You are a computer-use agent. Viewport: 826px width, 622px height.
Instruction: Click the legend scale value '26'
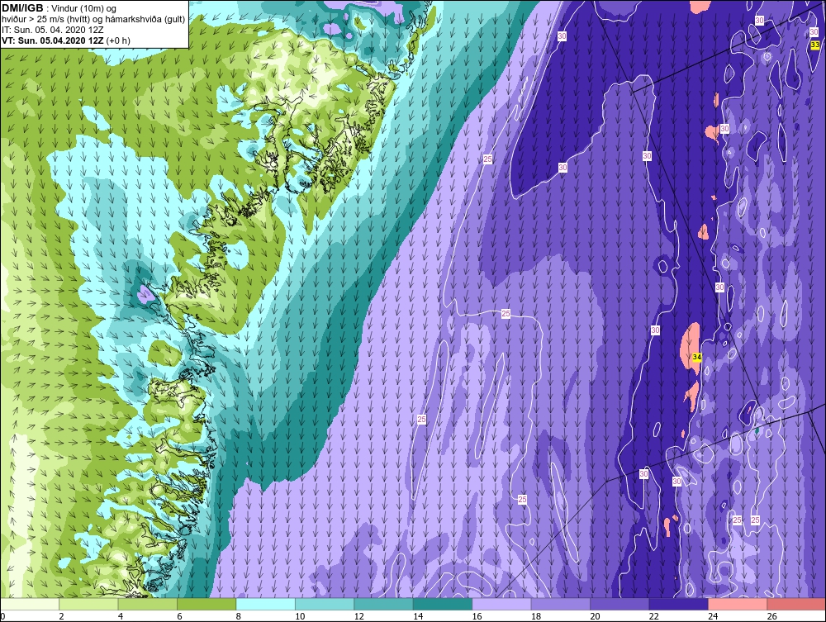tap(771, 616)
